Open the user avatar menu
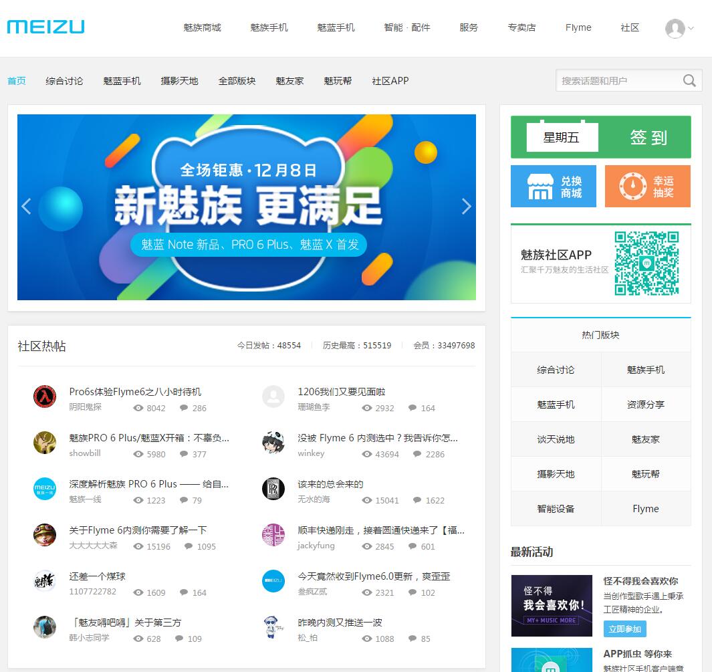712x672 pixels. pyautogui.click(x=679, y=28)
